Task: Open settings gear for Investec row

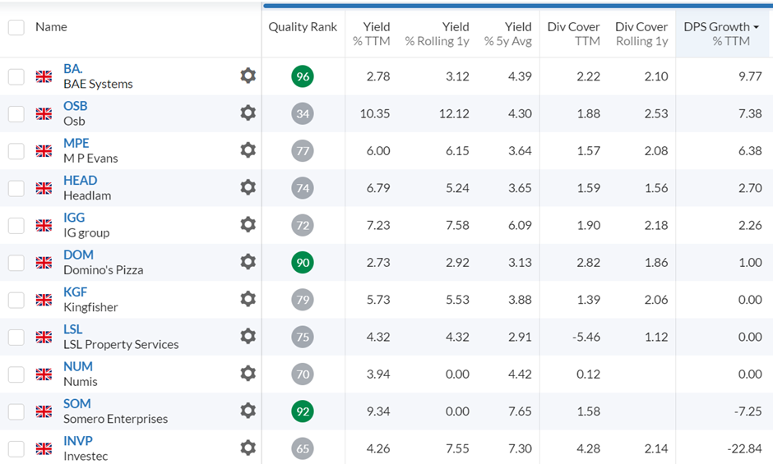Action: coord(248,448)
